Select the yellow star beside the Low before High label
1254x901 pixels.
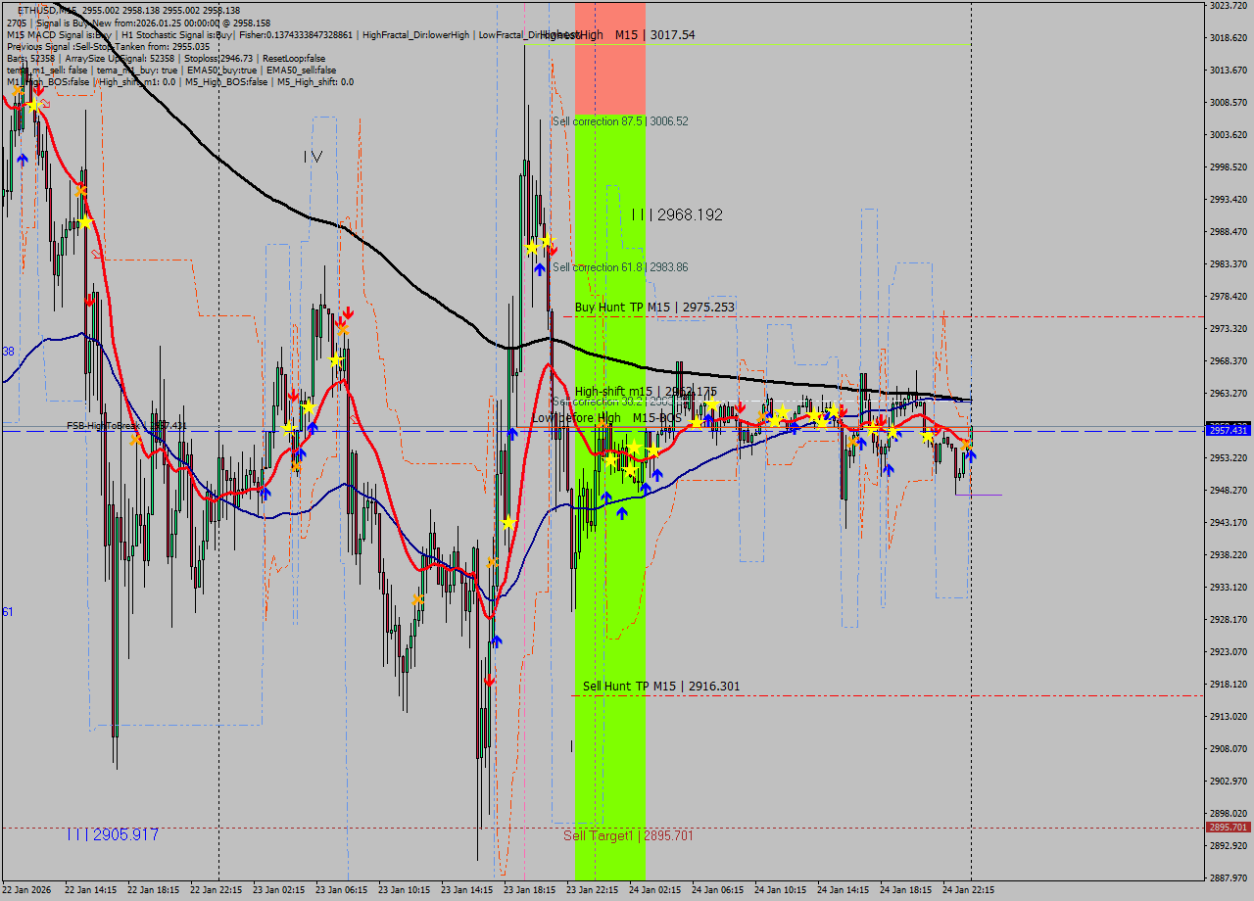tap(697, 422)
